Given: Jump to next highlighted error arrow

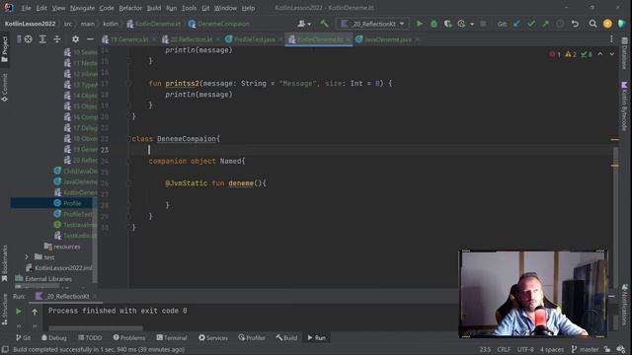Looking at the screenshot, I should tap(612, 54).
